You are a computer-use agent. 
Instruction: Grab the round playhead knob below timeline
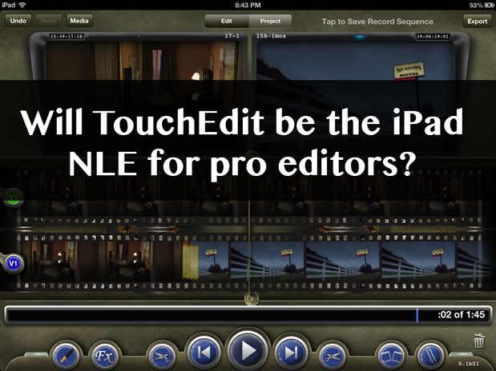(251, 298)
